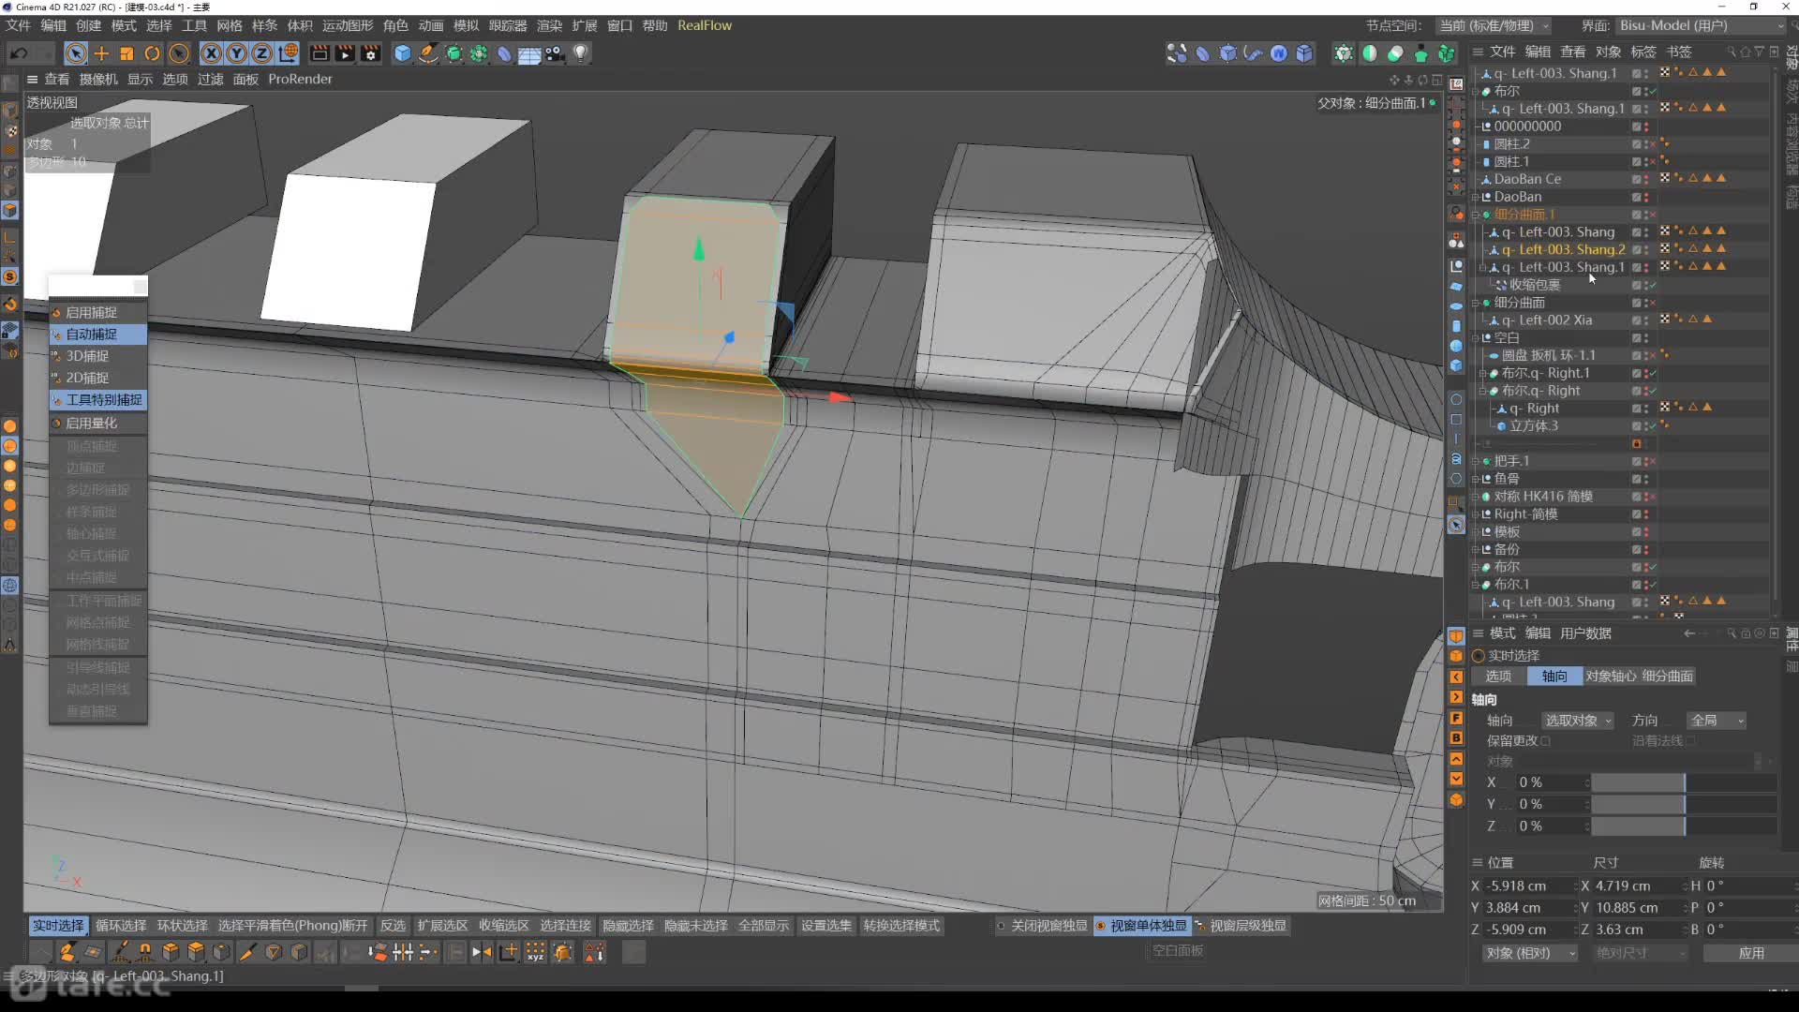The image size is (1799, 1012).
Task: Click the mirror tool icon in bottom toolbar
Action: click(x=481, y=952)
